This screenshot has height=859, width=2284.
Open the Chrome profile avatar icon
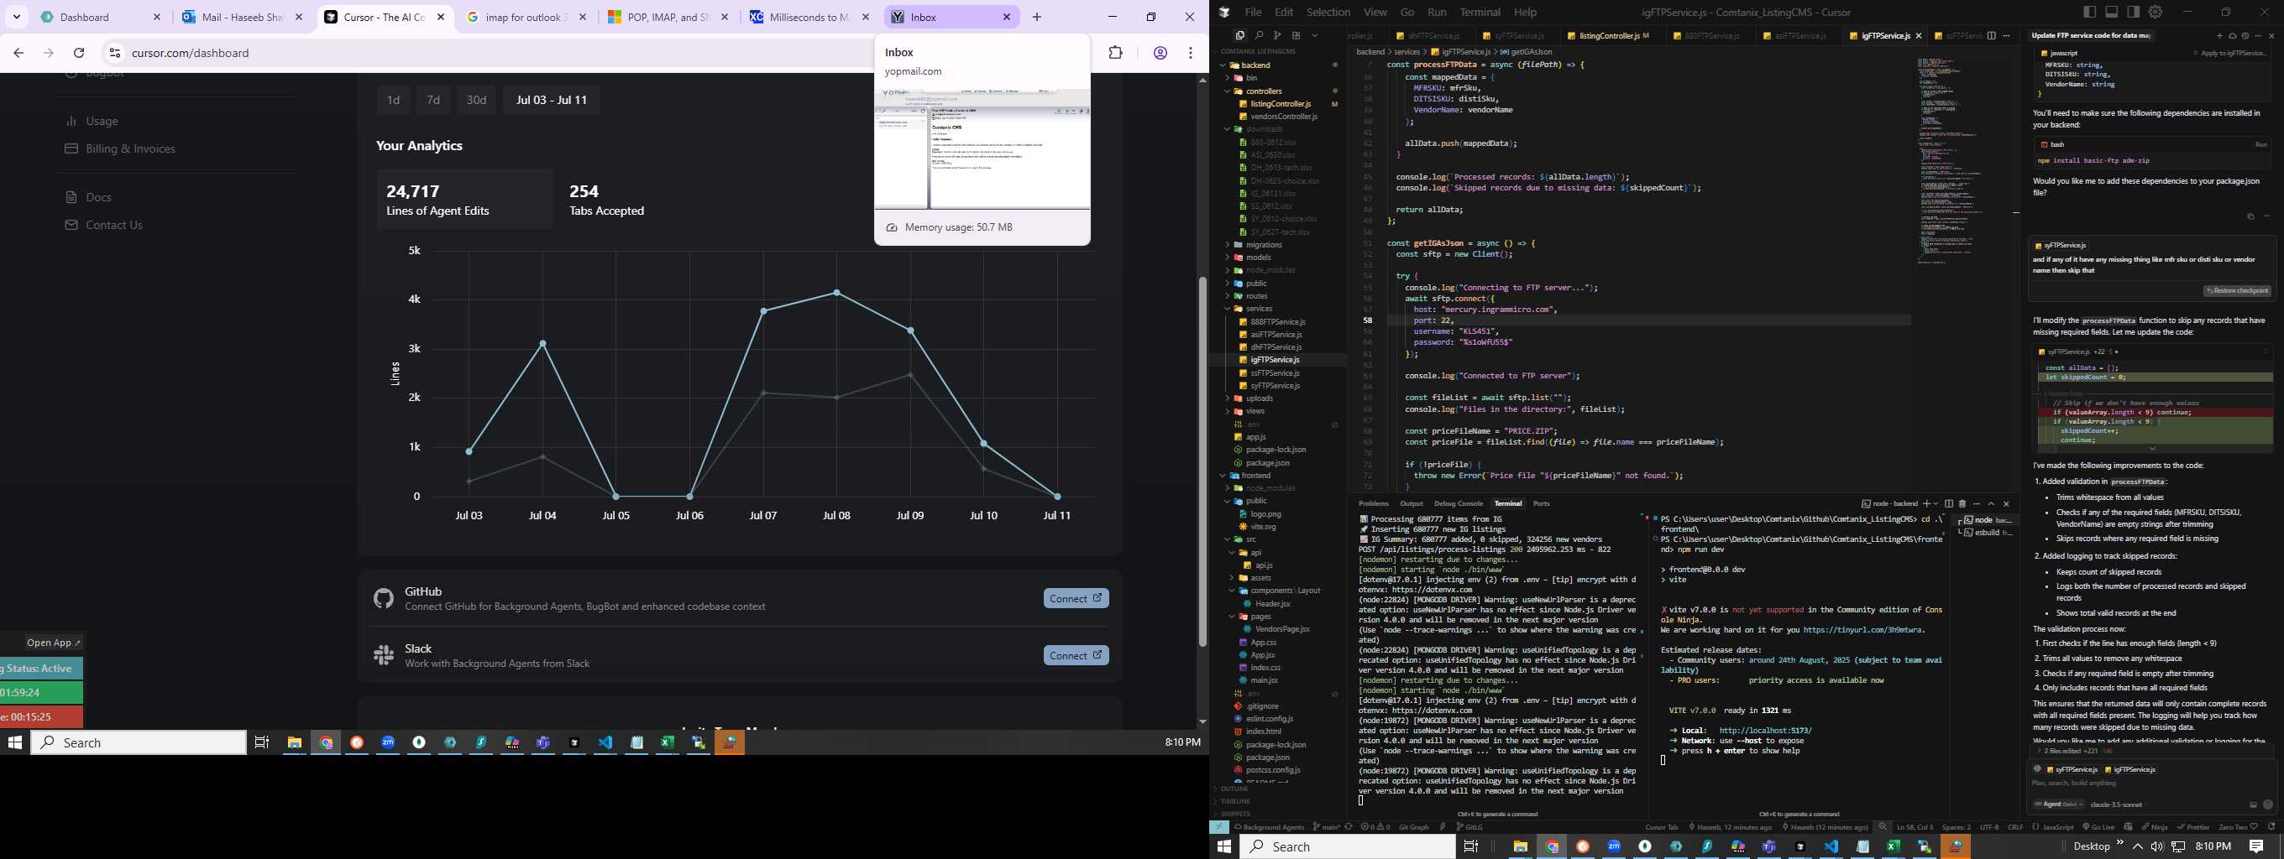[x=1160, y=52]
